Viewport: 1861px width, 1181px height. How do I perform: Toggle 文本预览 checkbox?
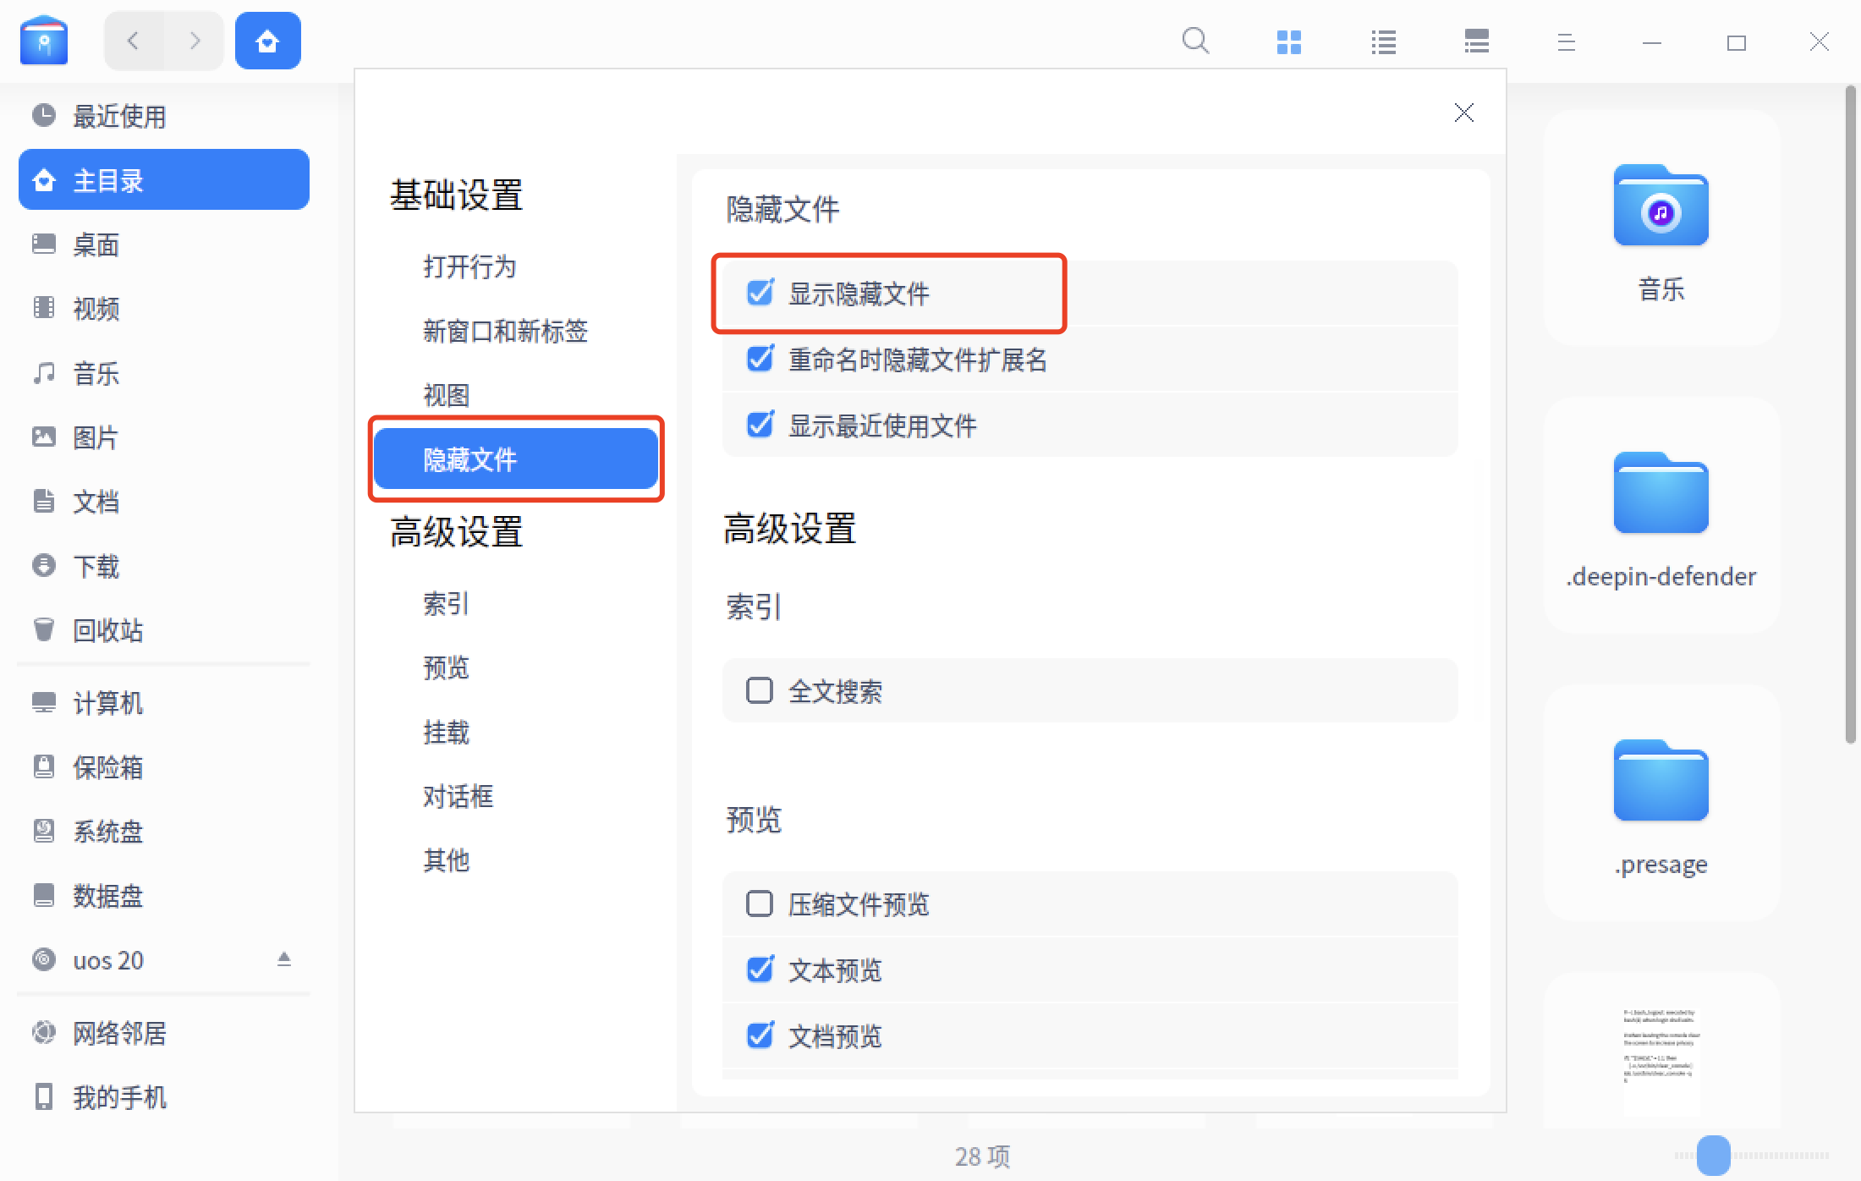[x=760, y=970]
